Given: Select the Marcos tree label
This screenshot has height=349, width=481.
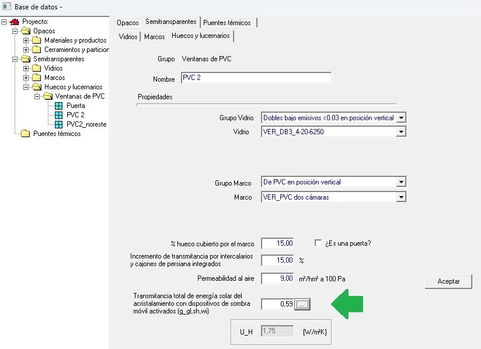Looking at the screenshot, I should click(x=55, y=78).
